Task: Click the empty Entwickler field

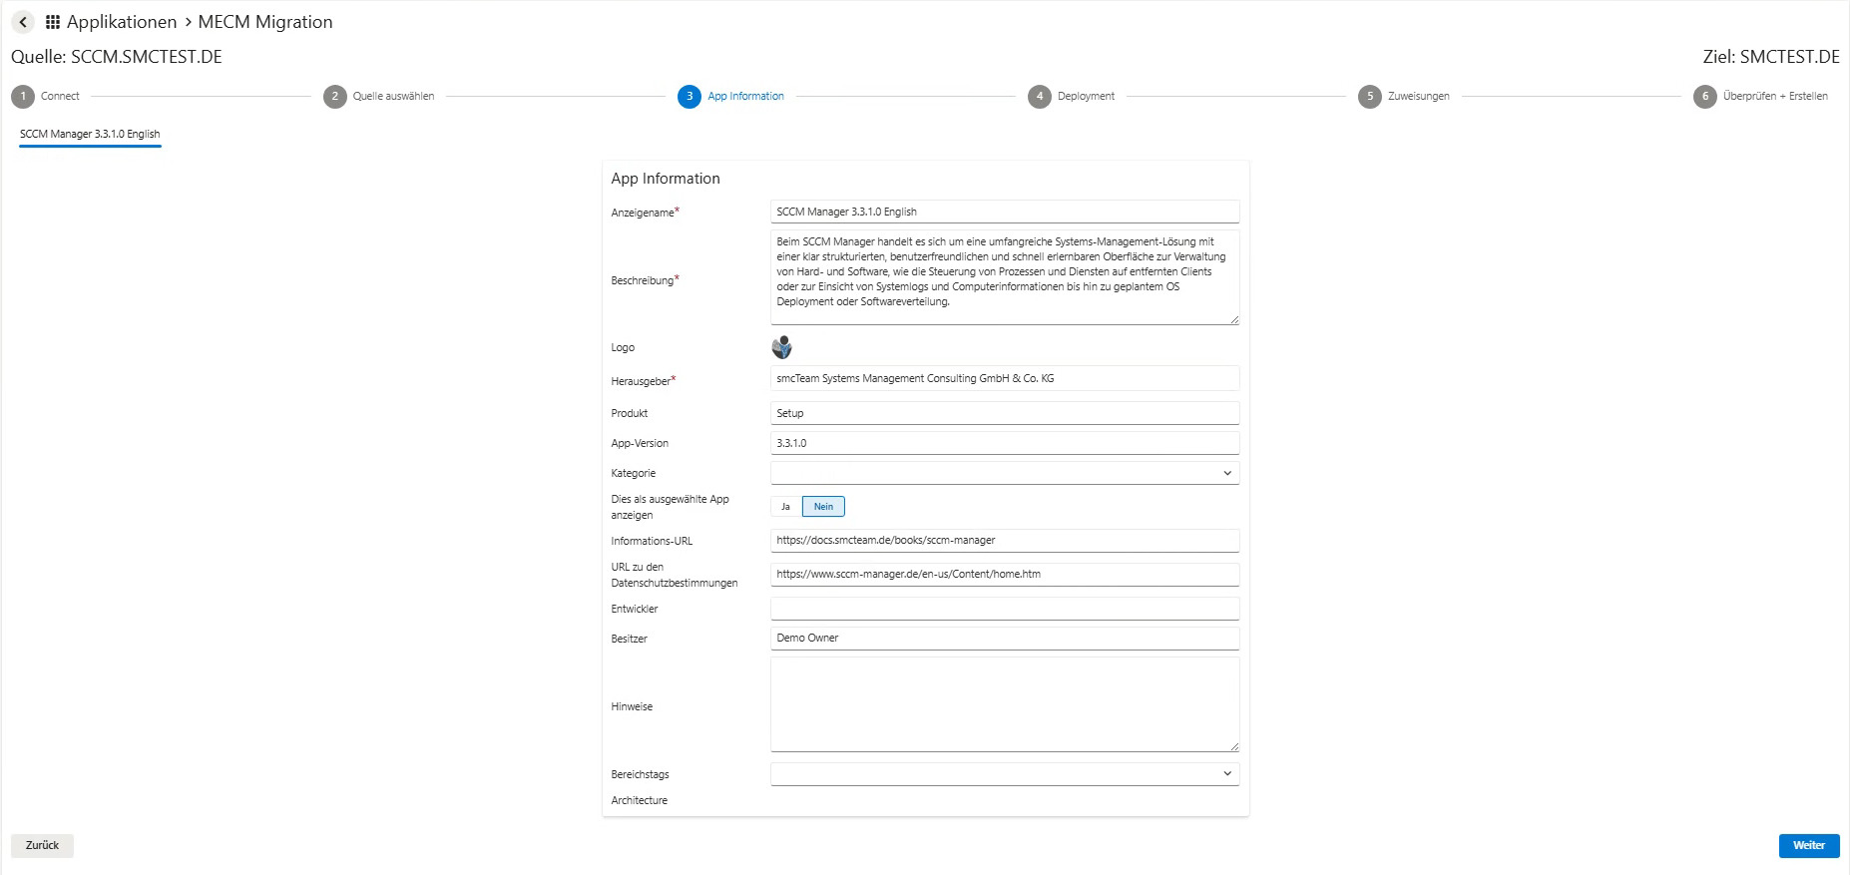Action: click(x=1005, y=609)
